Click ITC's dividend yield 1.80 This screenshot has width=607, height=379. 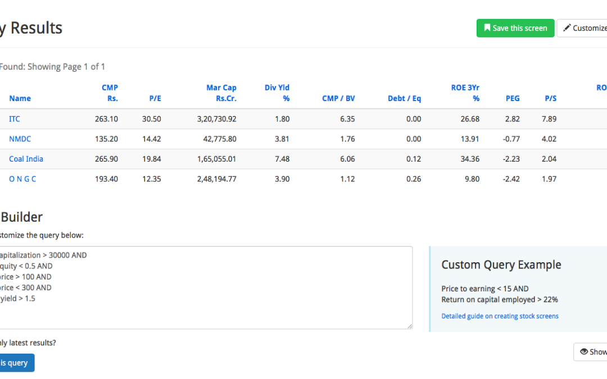point(282,118)
